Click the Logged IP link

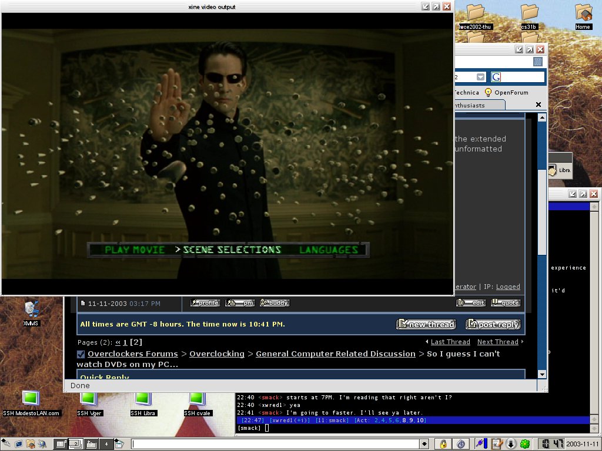[x=508, y=287]
